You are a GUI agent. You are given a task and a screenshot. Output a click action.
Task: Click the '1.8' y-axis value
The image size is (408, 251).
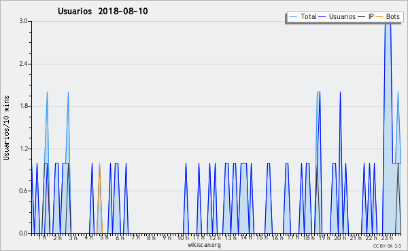click(23, 106)
